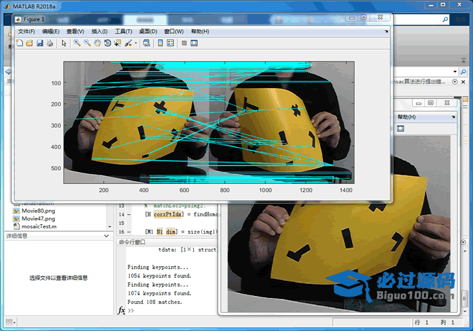Open the 文件(F) menu in Figure 1
The image size is (473, 331).
click(26, 31)
